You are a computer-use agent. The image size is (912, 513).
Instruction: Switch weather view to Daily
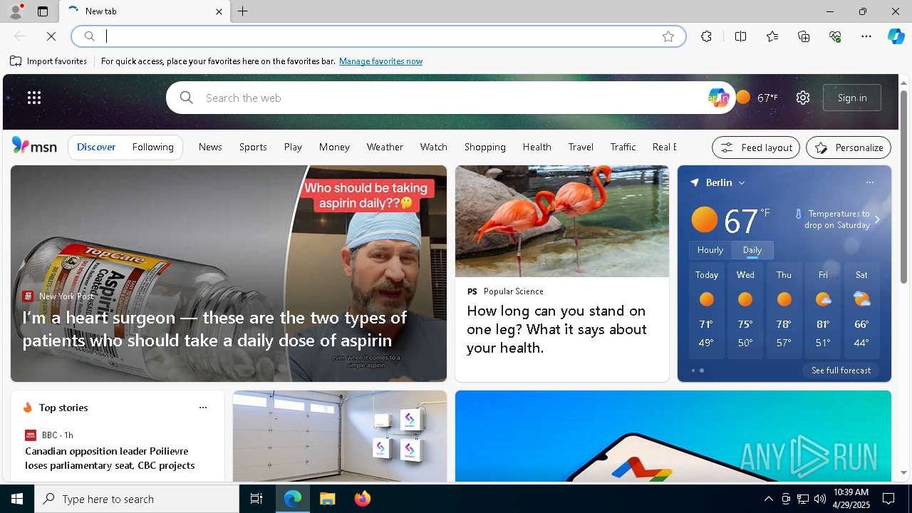pos(752,250)
